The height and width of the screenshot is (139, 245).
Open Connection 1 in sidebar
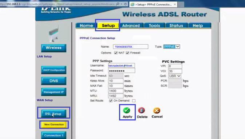coord(54,135)
